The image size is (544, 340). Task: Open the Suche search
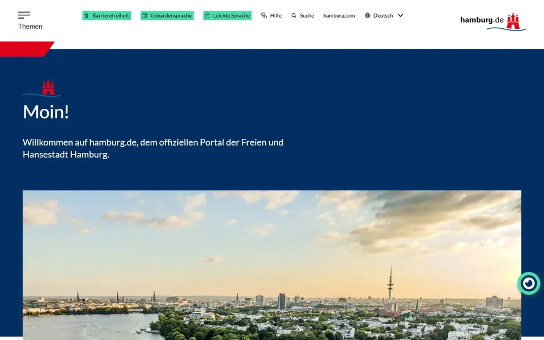coord(303,16)
